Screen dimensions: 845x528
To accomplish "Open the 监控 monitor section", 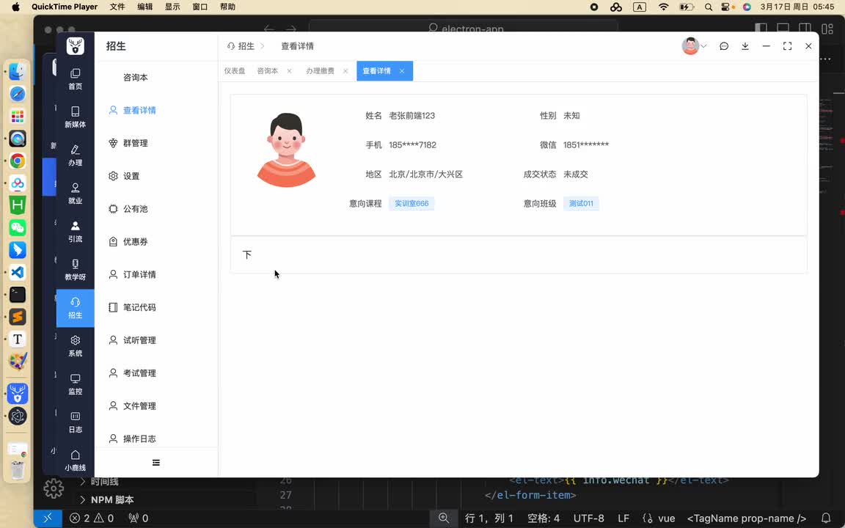I will coord(75,385).
